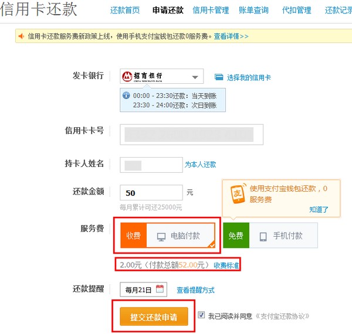The height and width of the screenshot is (334, 352).
Task: Select the 申请还款 tab
Action: pos(168,10)
